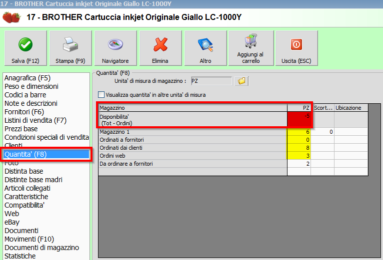Screen dimensions: 383x260
Task: Click the Ordini web value 3
Action: pyautogui.click(x=299, y=156)
